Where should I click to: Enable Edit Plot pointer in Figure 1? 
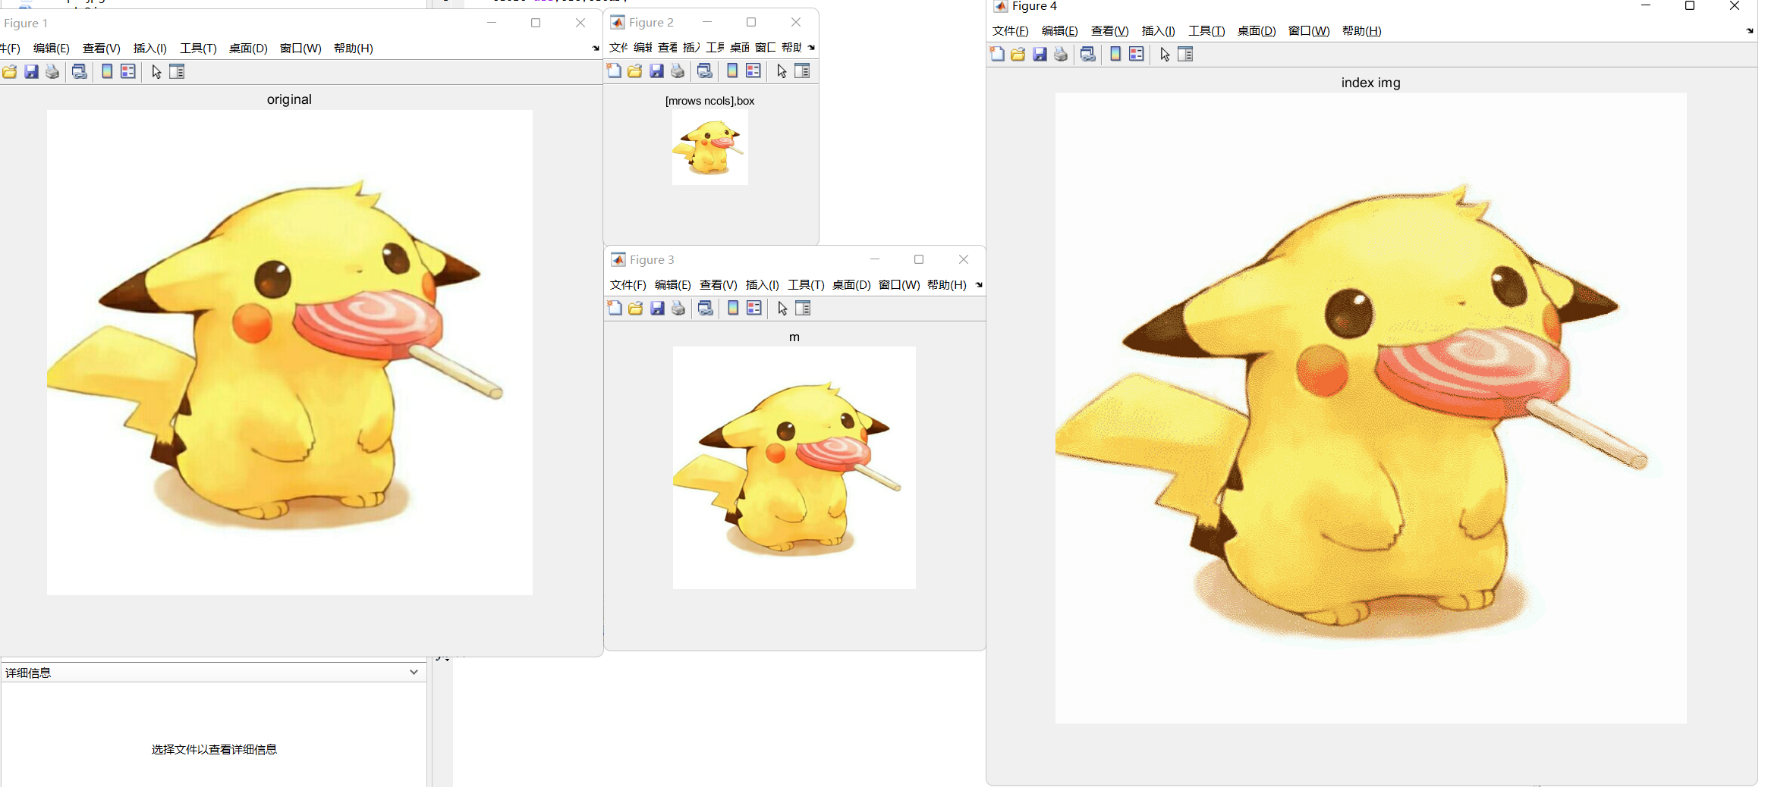156,72
